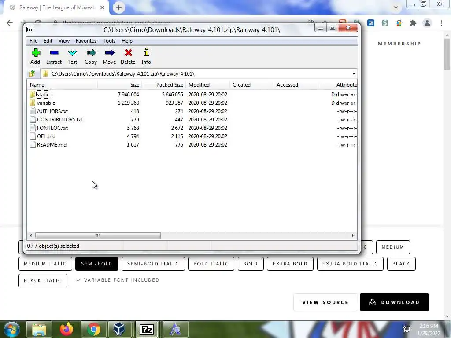
Task: Open File Explorer from the taskbar
Action: pos(39,329)
